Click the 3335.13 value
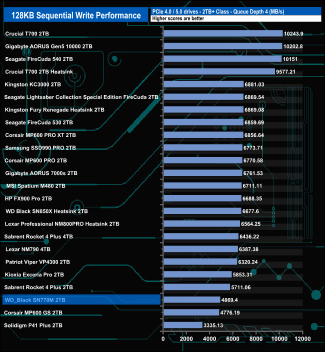Image resolution: width=325 pixels, height=352 pixels. [x=213, y=325]
